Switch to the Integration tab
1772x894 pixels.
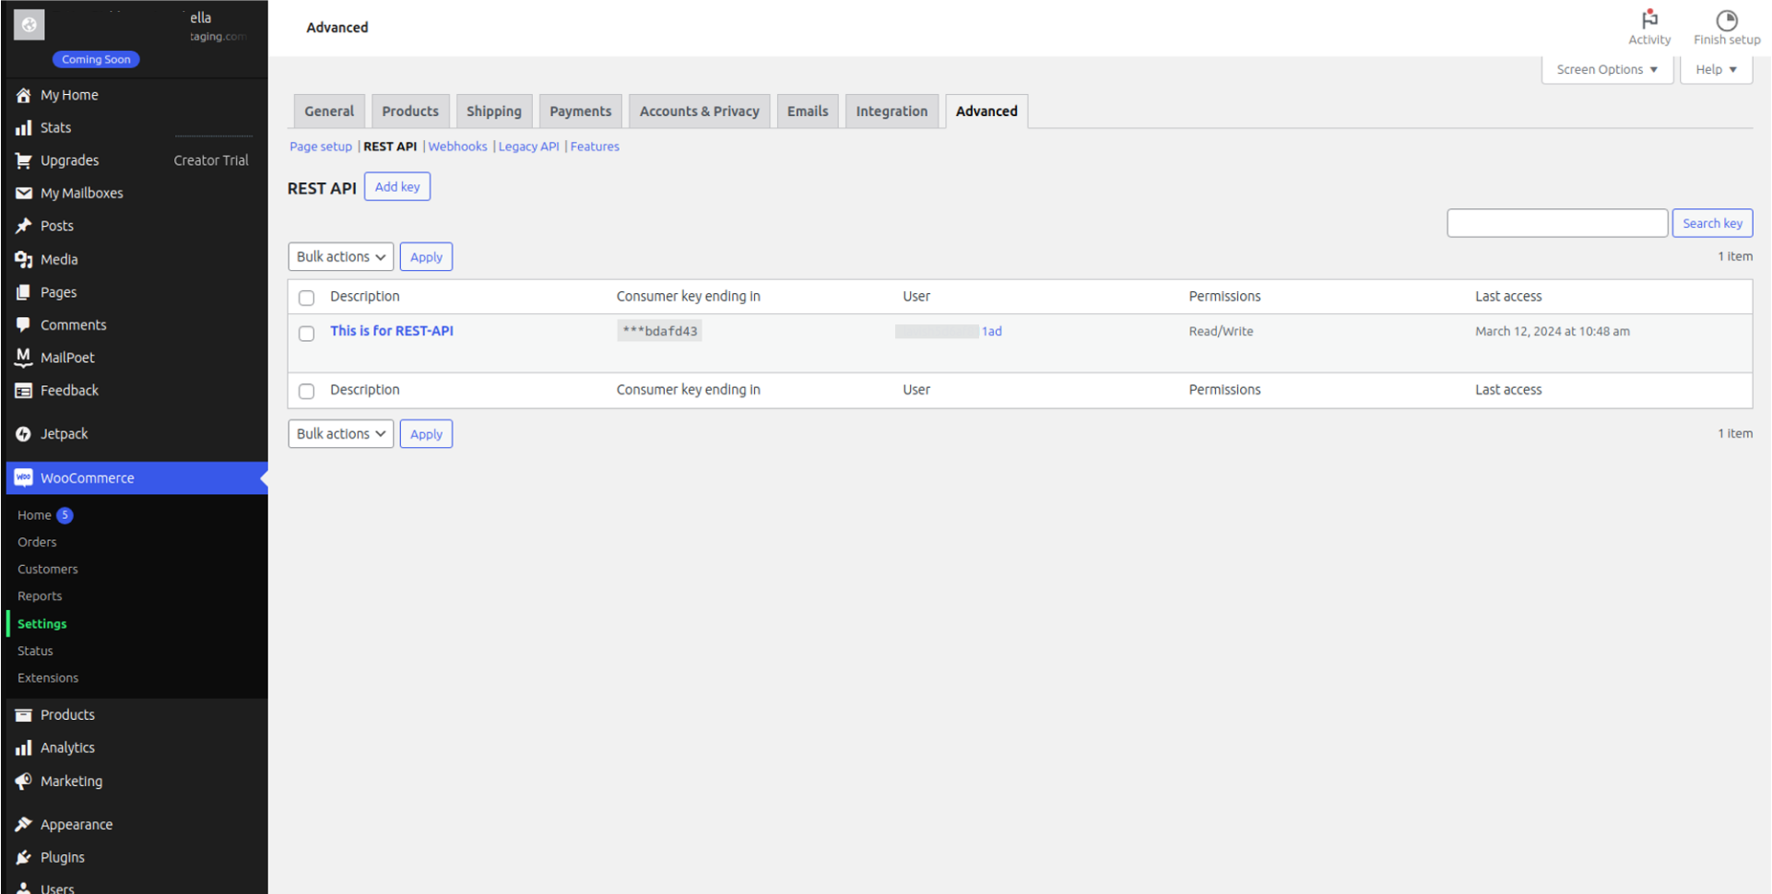point(891,112)
